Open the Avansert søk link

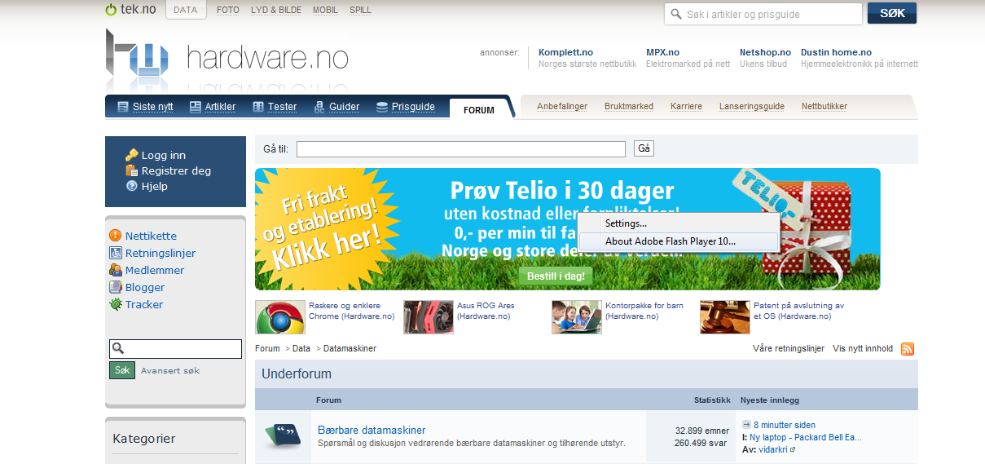pos(170,370)
